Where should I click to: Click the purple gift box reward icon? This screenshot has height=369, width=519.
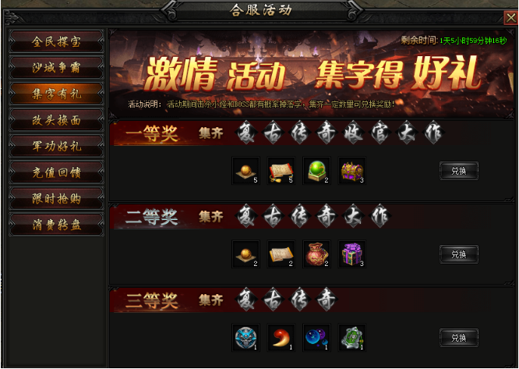point(352,254)
